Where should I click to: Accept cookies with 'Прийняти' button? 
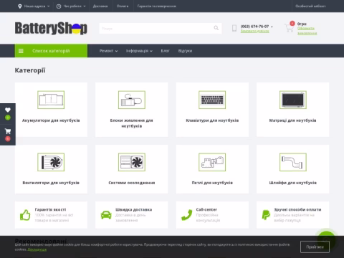[315, 247]
